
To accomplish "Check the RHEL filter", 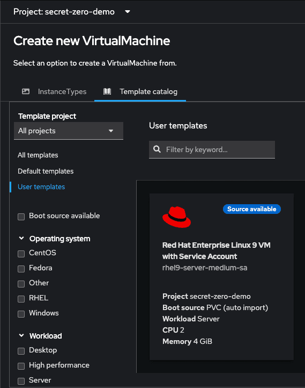I will 21,299.
